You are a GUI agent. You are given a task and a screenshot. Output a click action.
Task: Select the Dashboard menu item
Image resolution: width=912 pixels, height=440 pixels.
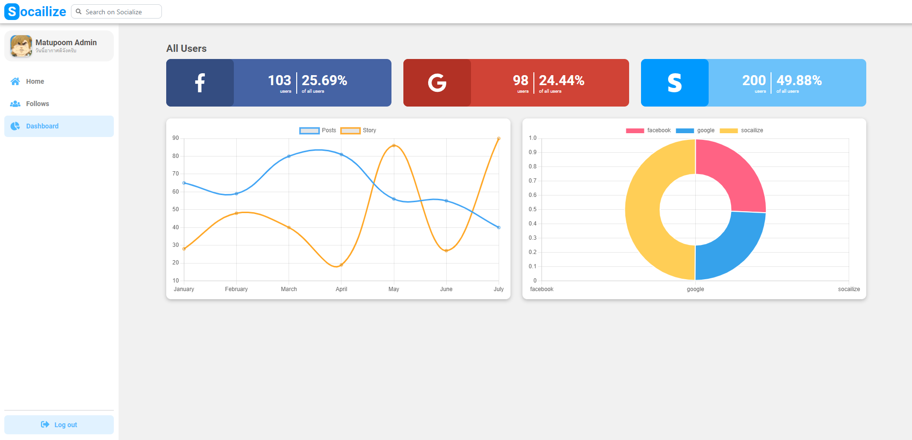pyautogui.click(x=59, y=126)
